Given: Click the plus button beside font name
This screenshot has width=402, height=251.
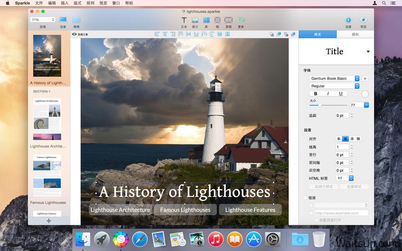Looking at the screenshot, I should [365, 79].
